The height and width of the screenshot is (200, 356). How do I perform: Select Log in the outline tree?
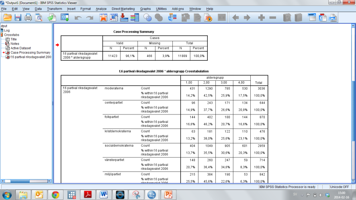(x=7, y=31)
